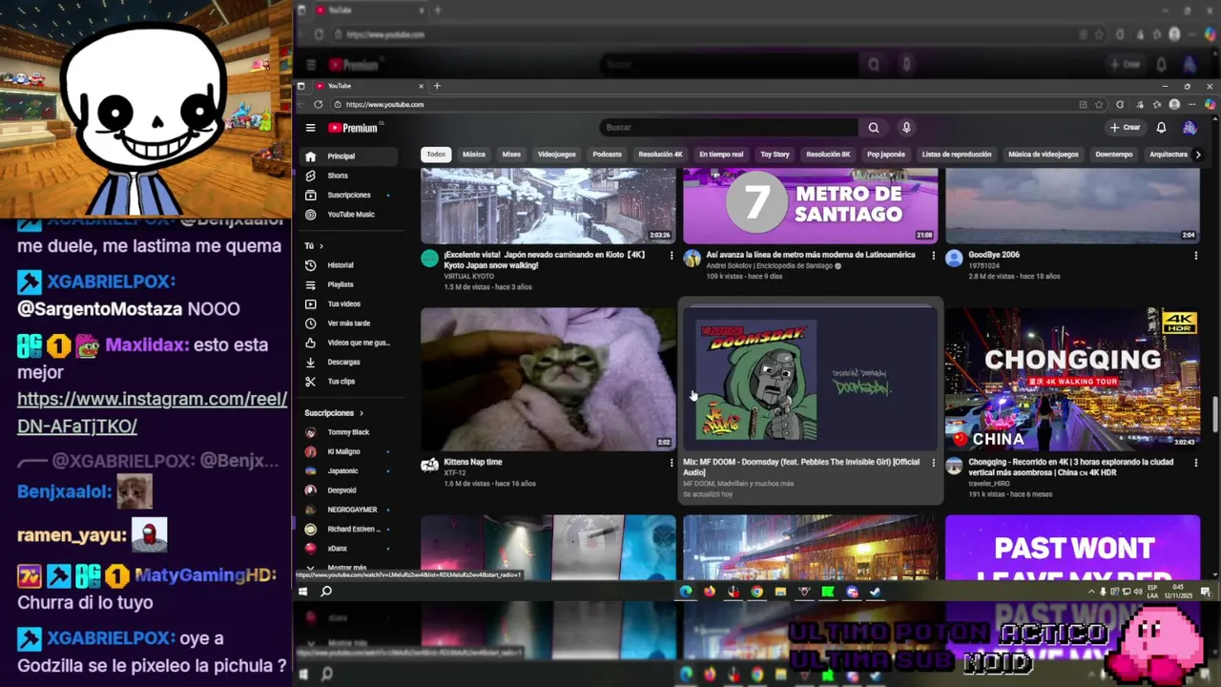1221x687 pixels.
Task: Click the magnifier search button
Action: (873, 128)
